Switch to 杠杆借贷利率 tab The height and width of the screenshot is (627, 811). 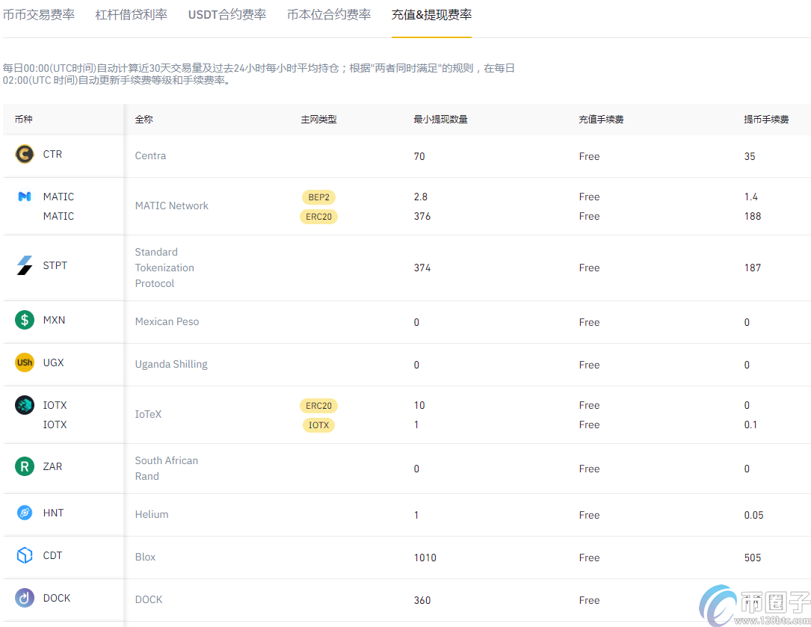132,14
